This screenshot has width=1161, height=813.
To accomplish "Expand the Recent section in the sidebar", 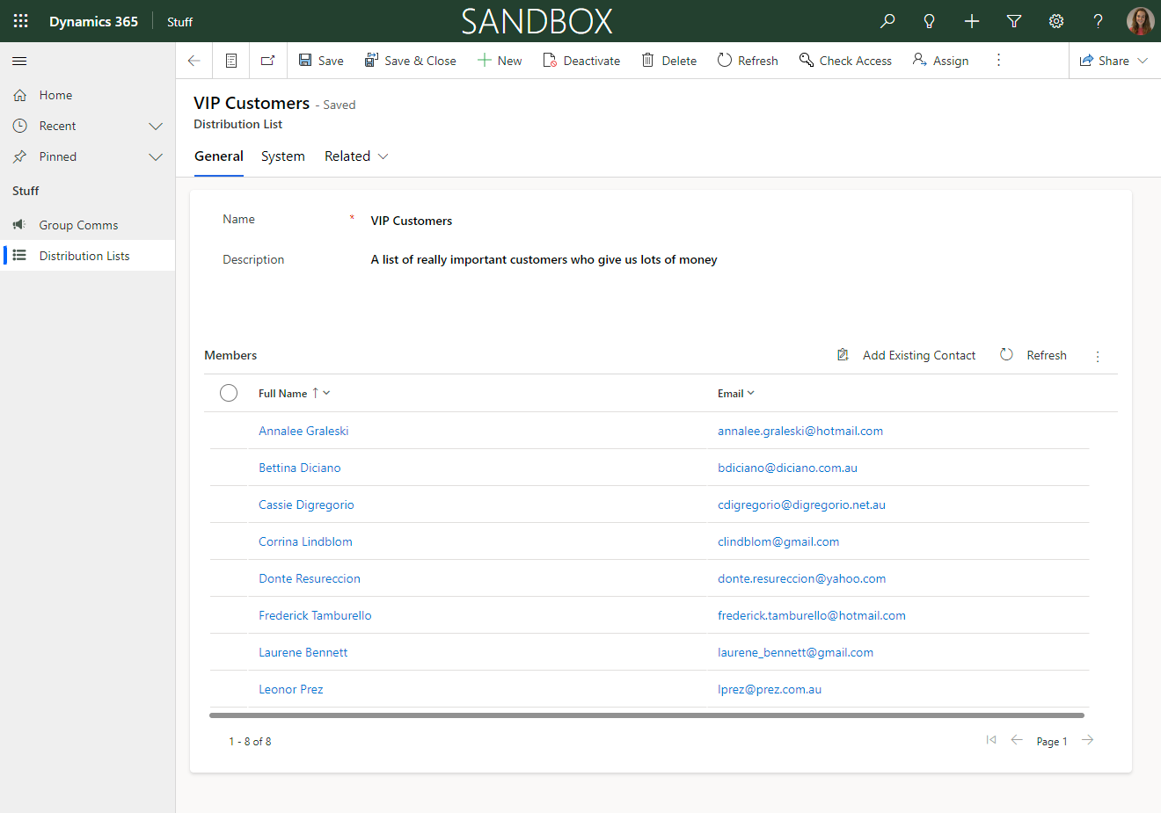I will 156,126.
